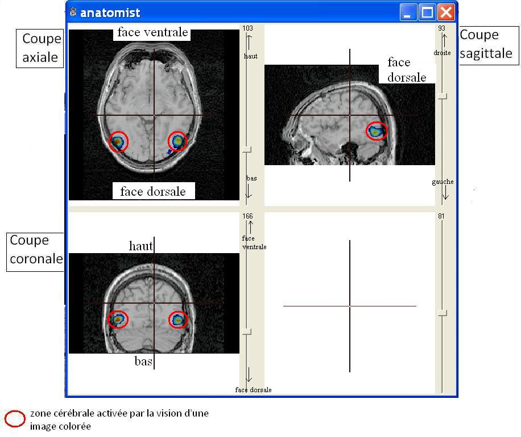Screen dimensions: 521x437
Task: Click the red circle legend symbol
Action: 15,419
